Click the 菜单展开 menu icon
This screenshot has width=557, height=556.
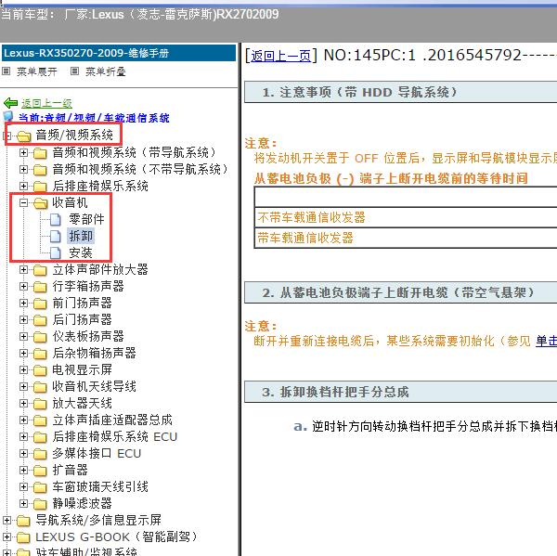(x=6, y=71)
